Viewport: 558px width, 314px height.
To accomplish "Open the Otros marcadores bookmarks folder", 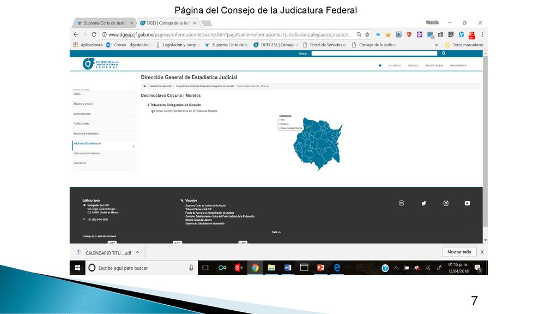I will point(464,45).
